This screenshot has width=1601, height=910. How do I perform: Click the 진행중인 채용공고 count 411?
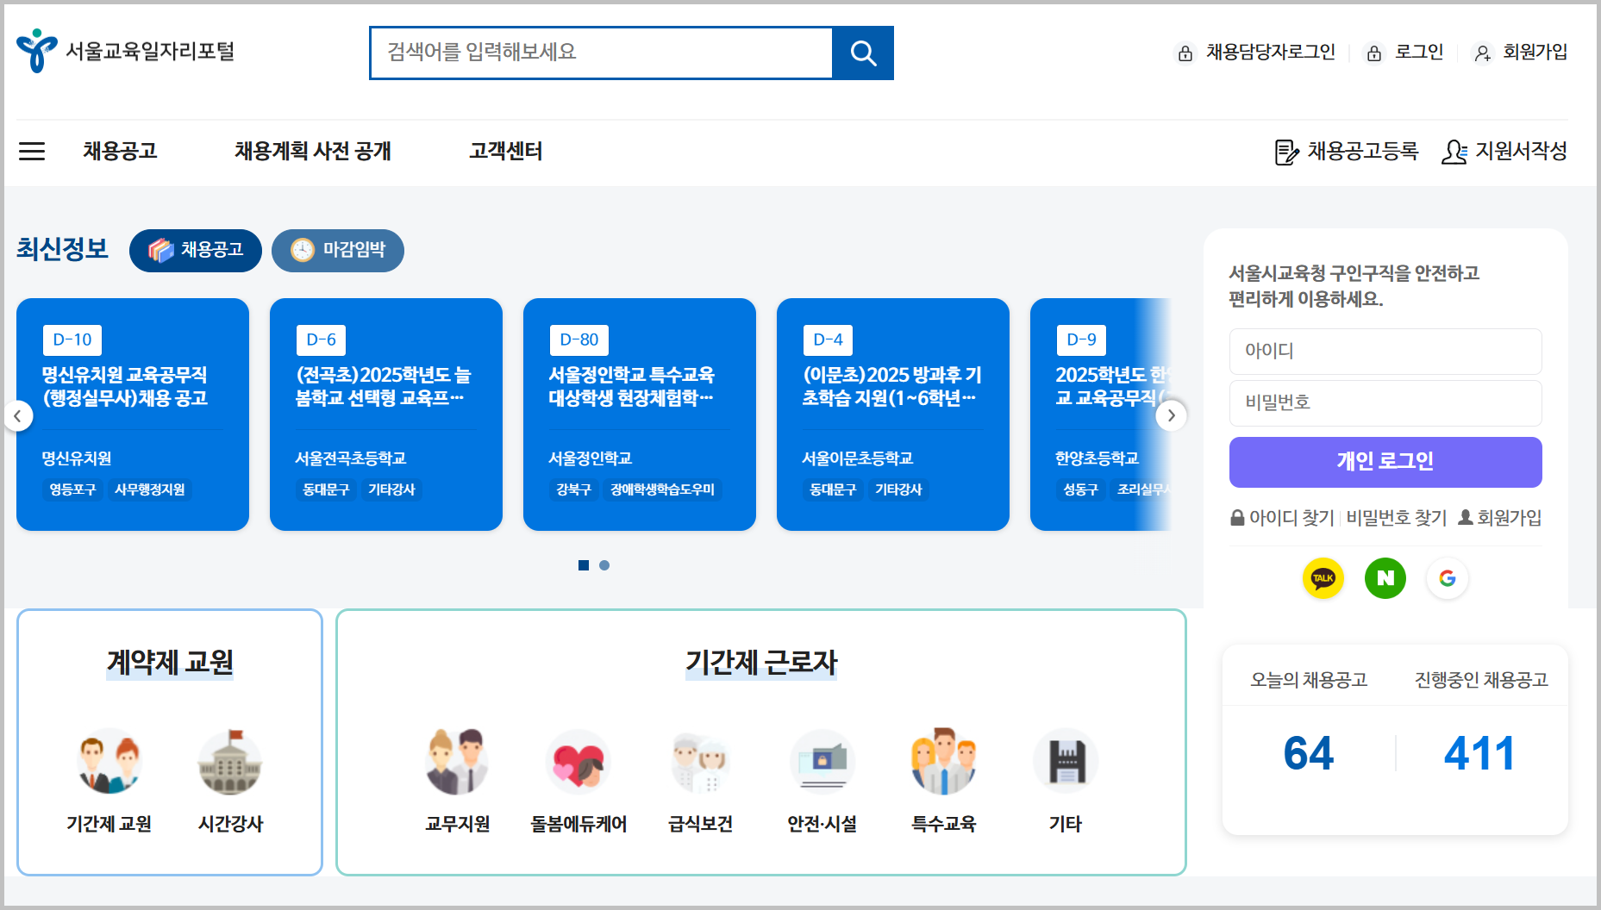click(1480, 754)
